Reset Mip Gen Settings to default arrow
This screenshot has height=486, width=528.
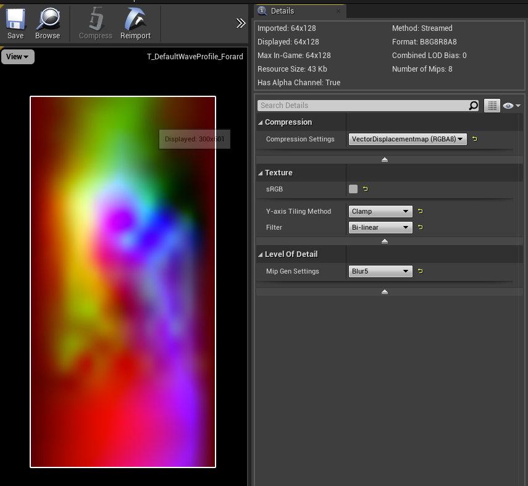tap(420, 271)
